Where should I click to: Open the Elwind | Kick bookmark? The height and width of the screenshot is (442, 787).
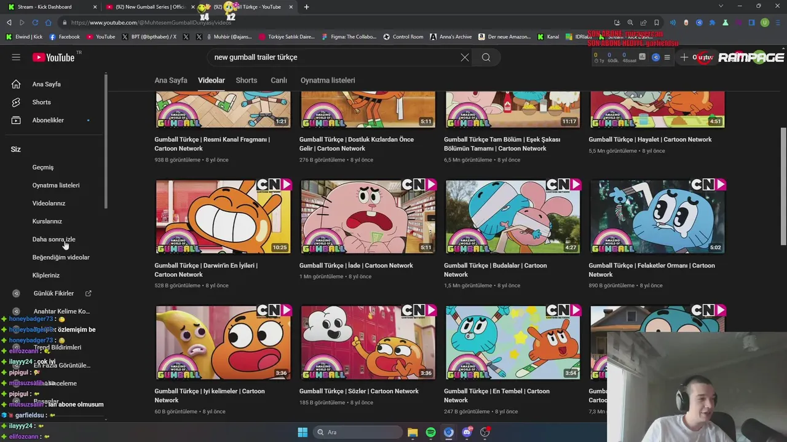[x=25, y=37]
